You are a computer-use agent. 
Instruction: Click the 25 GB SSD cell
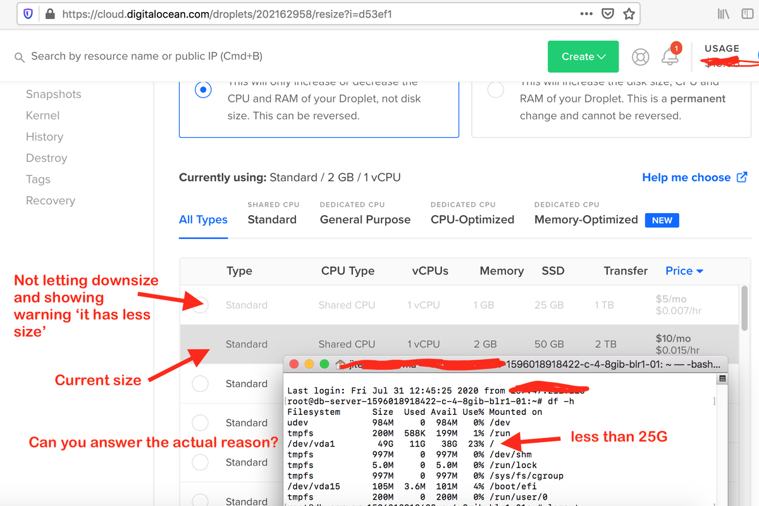[x=549, y=305]
